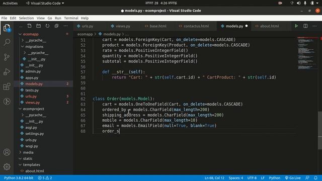
Task: Click ecomapp in the breadcrumb path
Action: [x=85, y=34]
